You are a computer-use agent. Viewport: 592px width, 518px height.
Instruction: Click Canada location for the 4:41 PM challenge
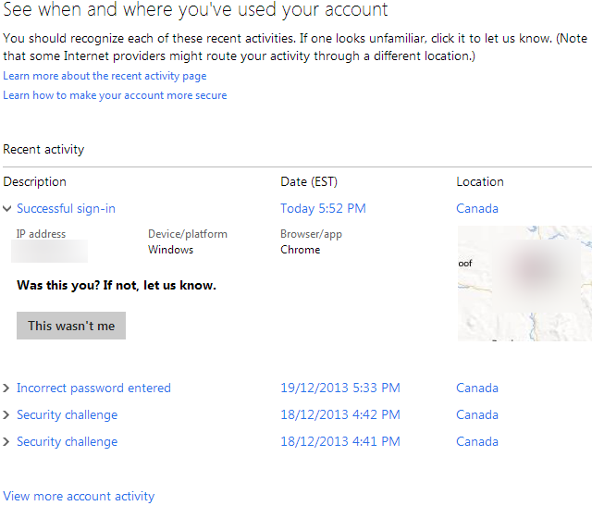pyautogui.click(x=476, y=442)
